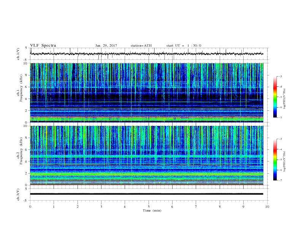The width and height of the screenshot is (301, 232).
Task: Click the "2" tick on the Time axis
Action: 78,207
